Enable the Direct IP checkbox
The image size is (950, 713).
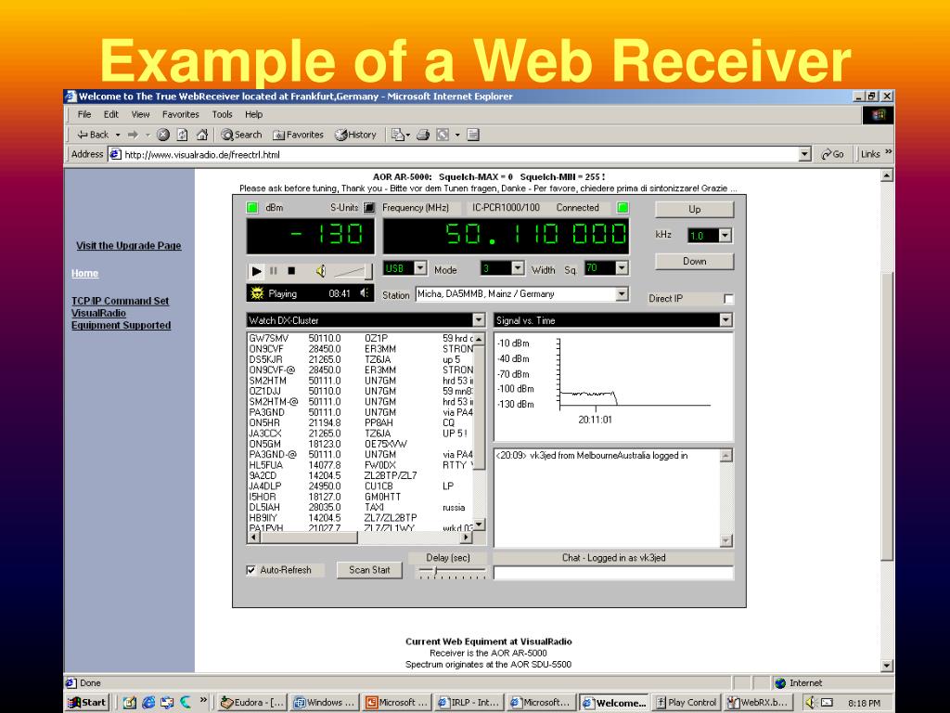tap(728, 299)
